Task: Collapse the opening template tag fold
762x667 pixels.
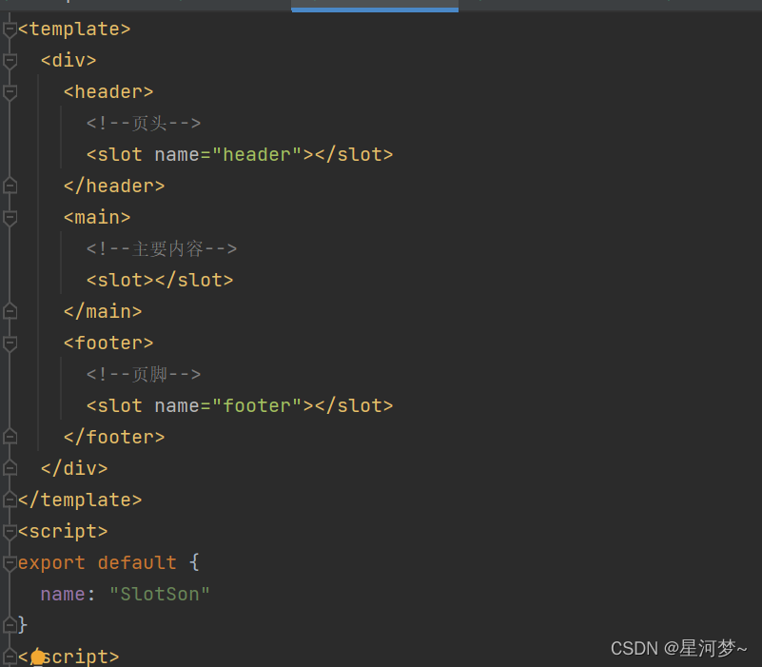Action: click(10, 29)
